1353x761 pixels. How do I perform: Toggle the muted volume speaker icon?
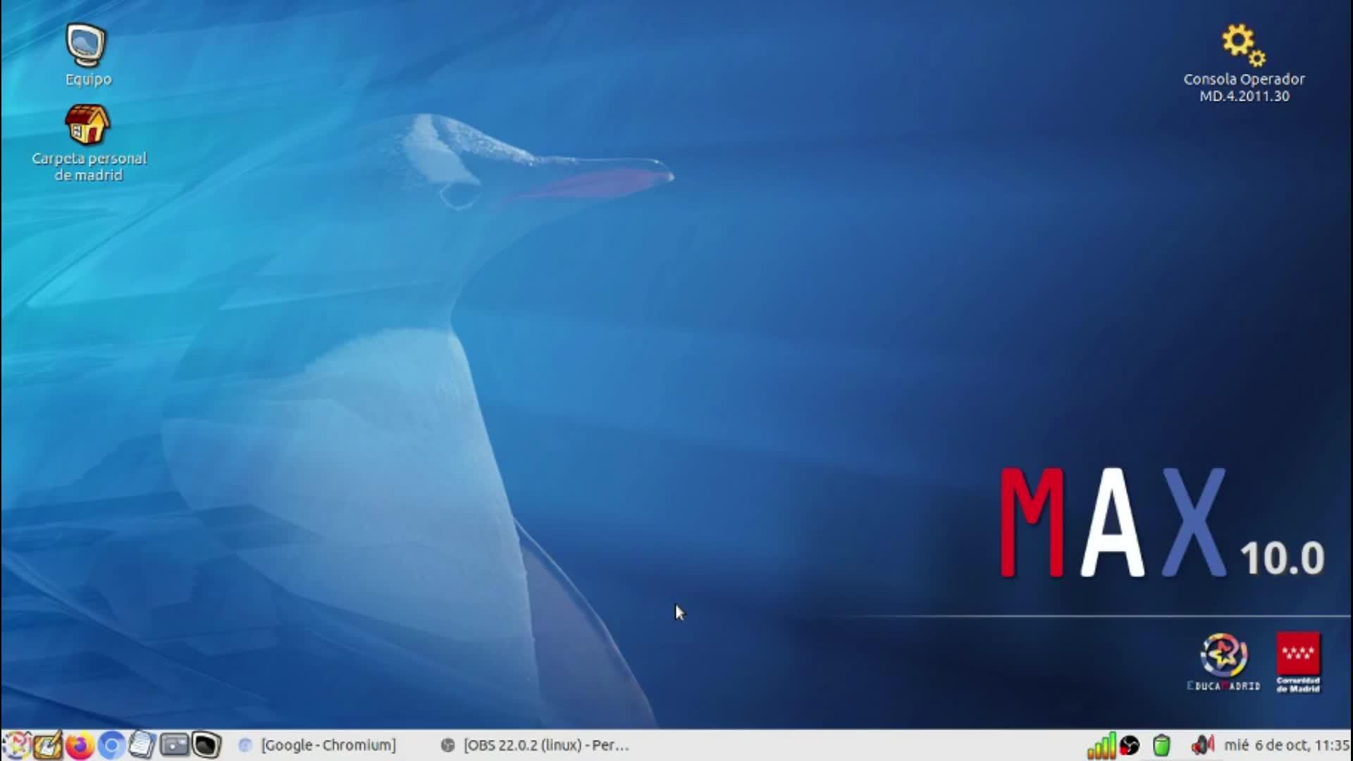(x=1202, y=745)
